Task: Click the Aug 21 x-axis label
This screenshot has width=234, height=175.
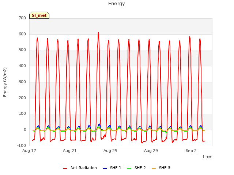Action: (x=70, y=151)
